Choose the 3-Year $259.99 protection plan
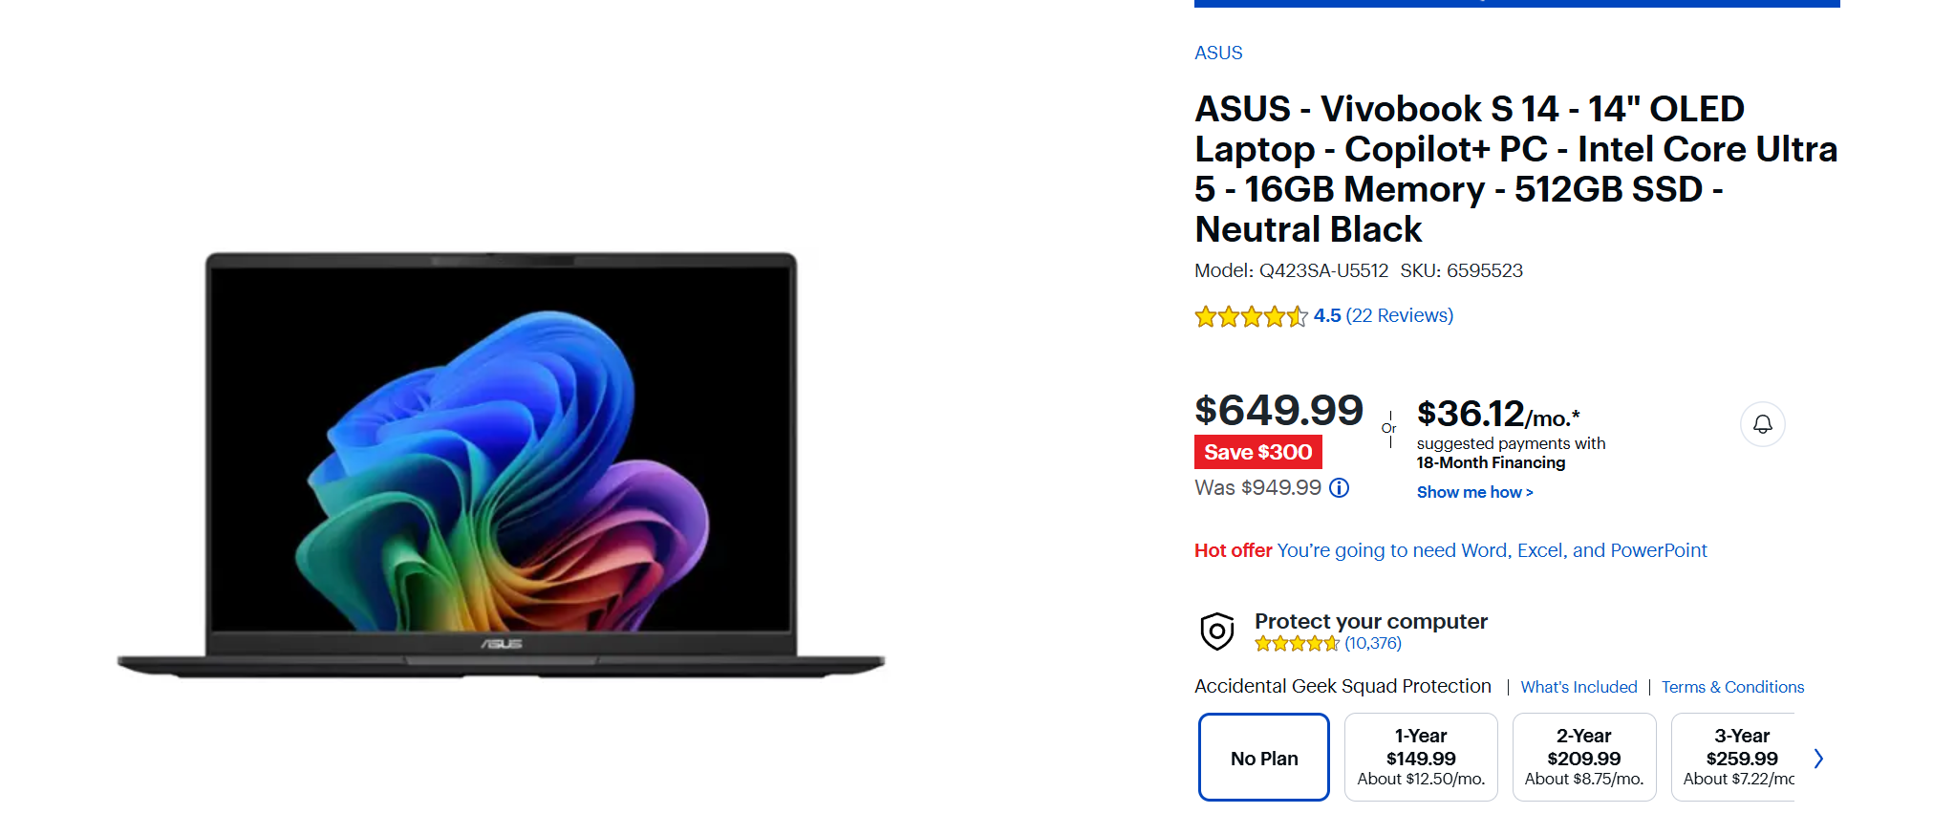 point(1734,758)
